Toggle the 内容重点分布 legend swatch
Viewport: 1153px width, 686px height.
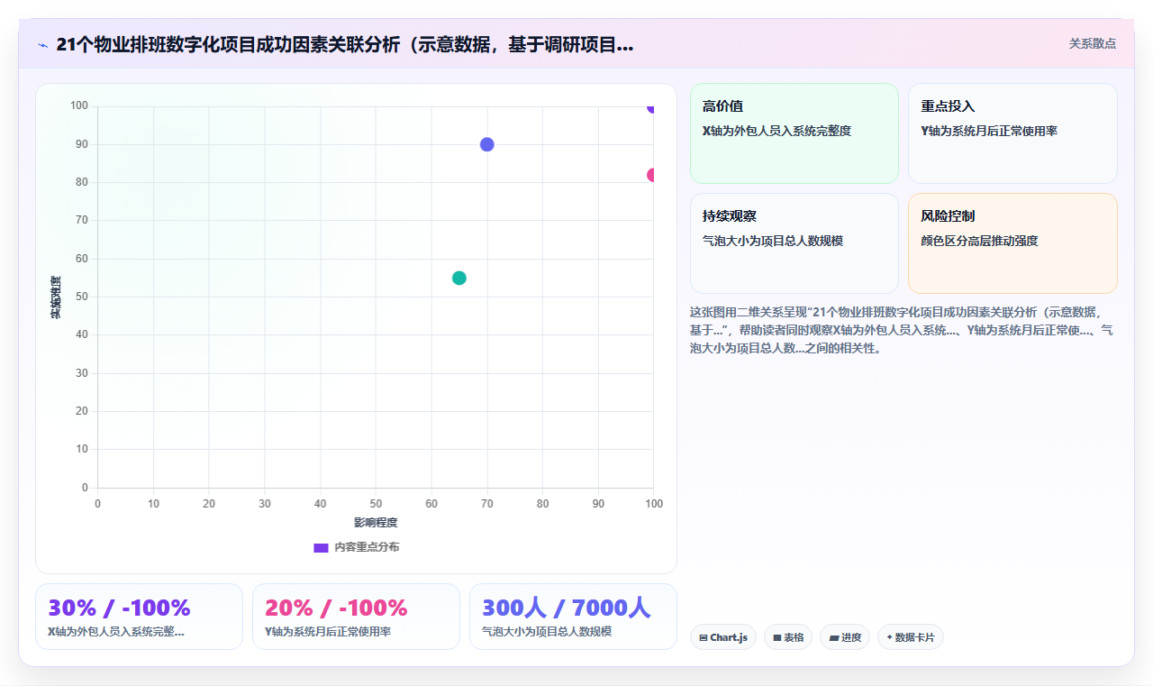(x=321, y=547)
